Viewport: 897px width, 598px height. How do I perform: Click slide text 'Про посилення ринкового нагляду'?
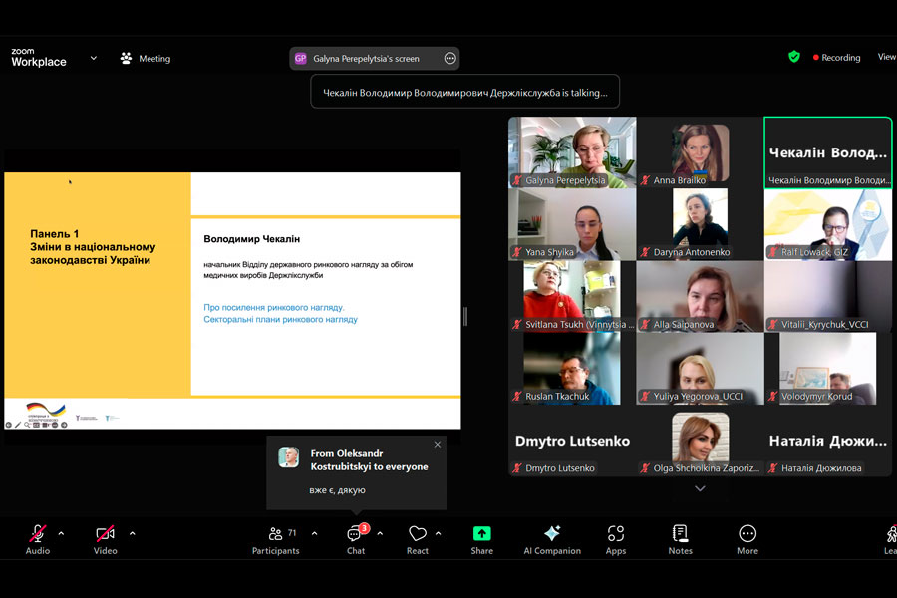pos(274,307)
